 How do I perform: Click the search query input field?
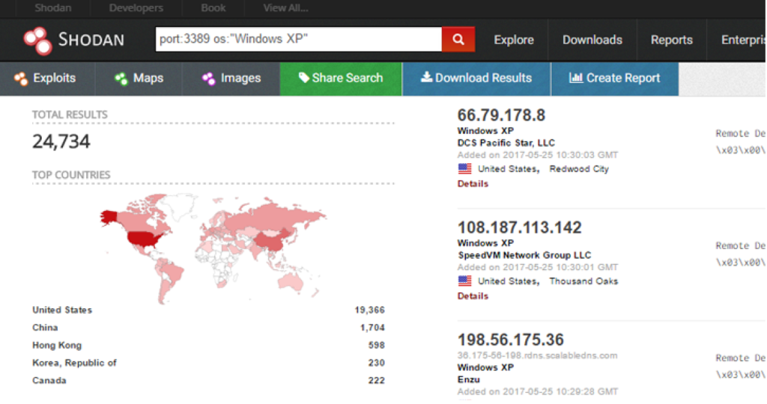298,40
